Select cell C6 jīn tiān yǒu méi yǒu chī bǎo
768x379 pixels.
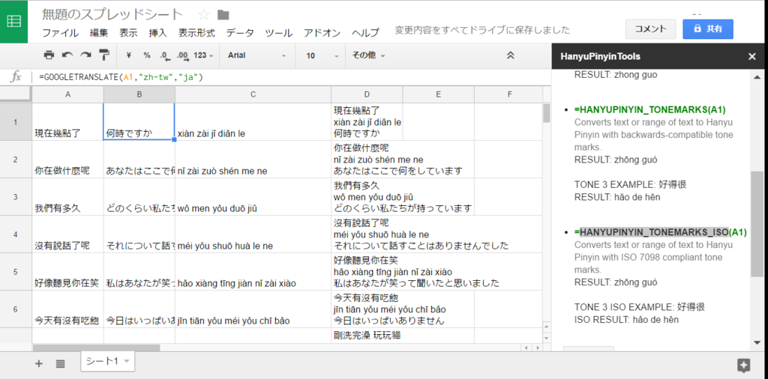(253, 309)
